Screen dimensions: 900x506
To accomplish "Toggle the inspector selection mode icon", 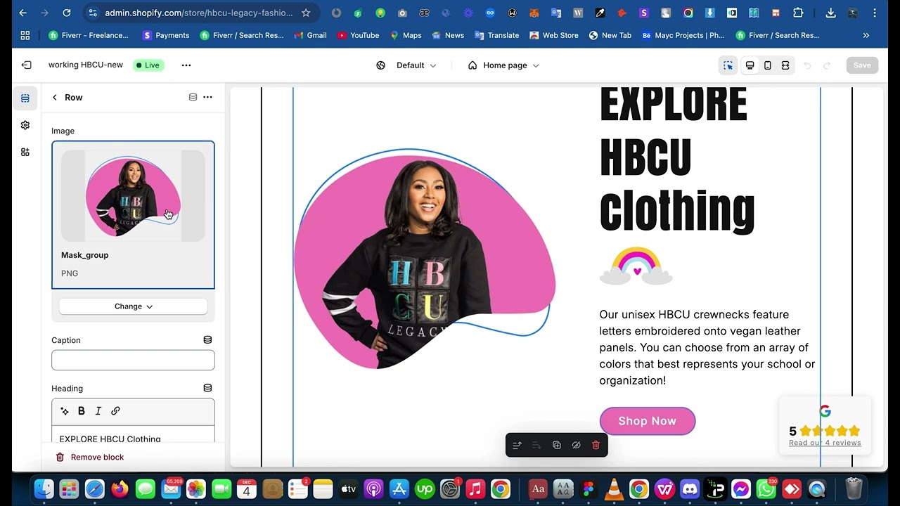I will coord(728,65).
